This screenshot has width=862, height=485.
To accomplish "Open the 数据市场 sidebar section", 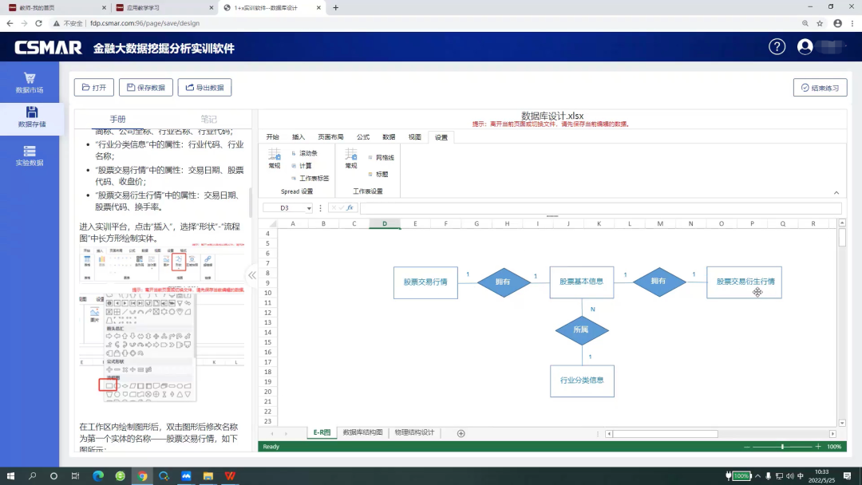I will (30, 83).
